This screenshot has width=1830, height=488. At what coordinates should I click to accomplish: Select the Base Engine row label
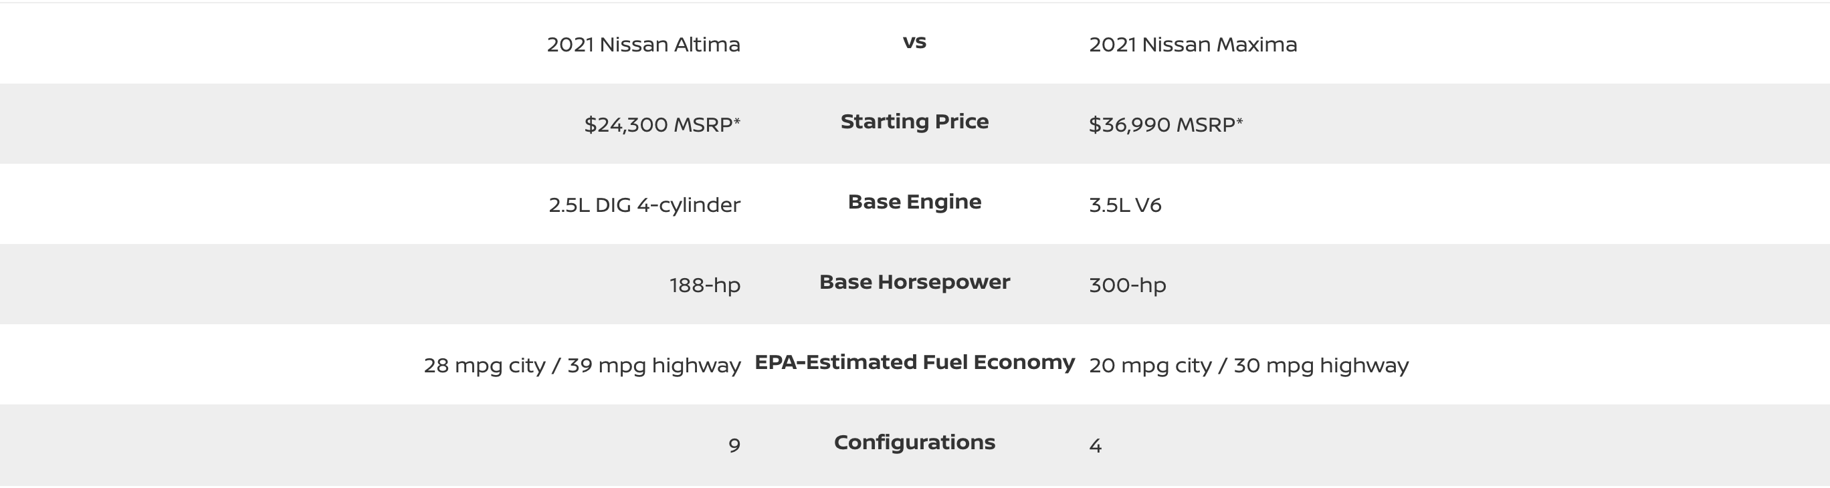pos(914,202)
